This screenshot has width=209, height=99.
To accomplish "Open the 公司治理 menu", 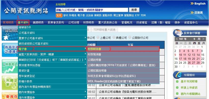I will coord(74,23).
